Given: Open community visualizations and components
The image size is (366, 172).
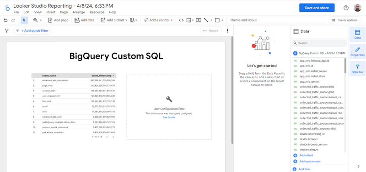Looking at the screenshot, I should [x=134, y=20].
